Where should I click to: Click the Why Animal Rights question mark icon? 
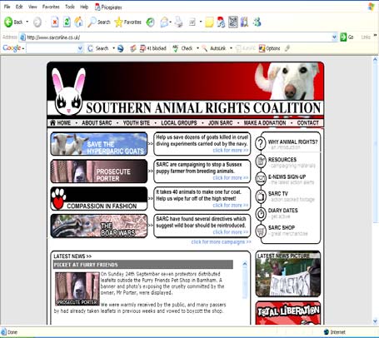coord(261,144)
